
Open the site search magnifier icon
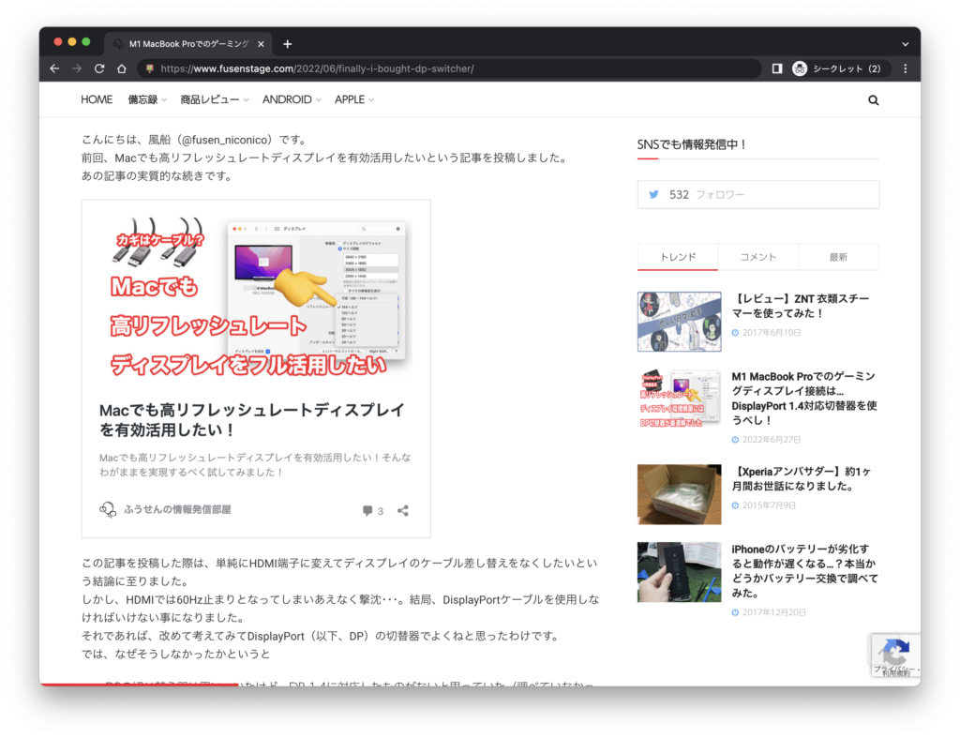(873, 99)
